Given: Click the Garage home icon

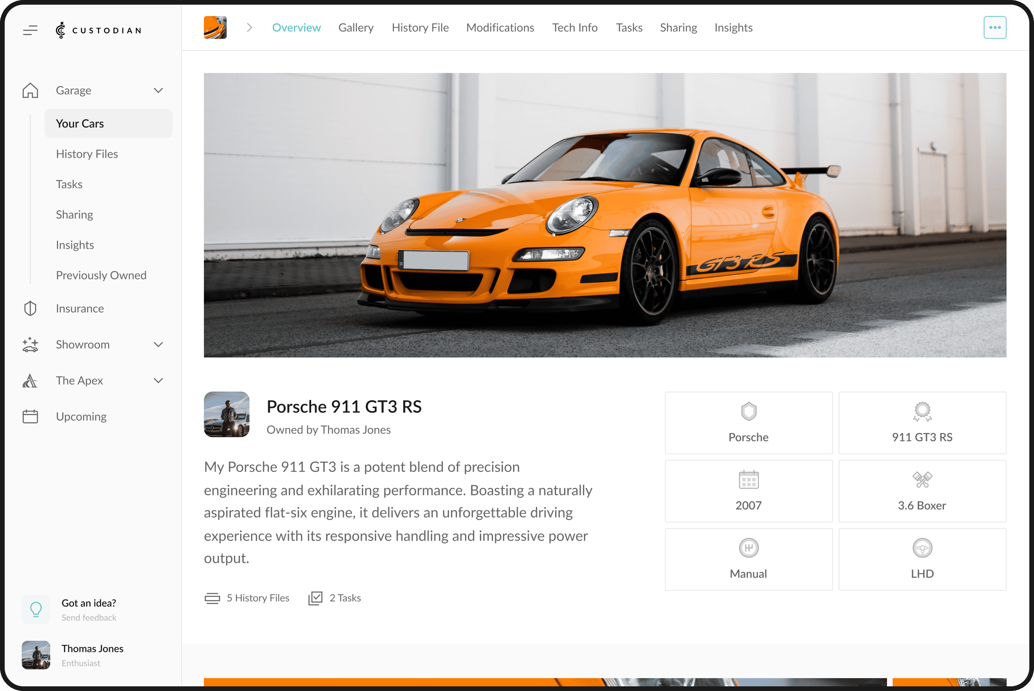Looking at the screenshot, I should point(30,90).
